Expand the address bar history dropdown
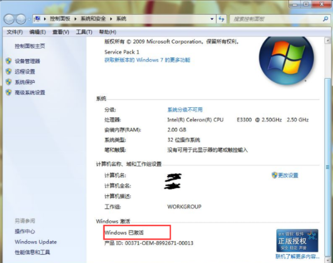Image resolution: width=333 pixels, height=263 pixels. point(212,19)
